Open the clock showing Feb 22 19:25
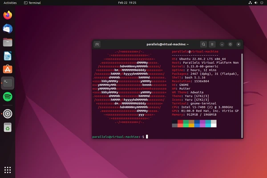Image resolution: width=267 pixels, height=178 pixels. 127,3
